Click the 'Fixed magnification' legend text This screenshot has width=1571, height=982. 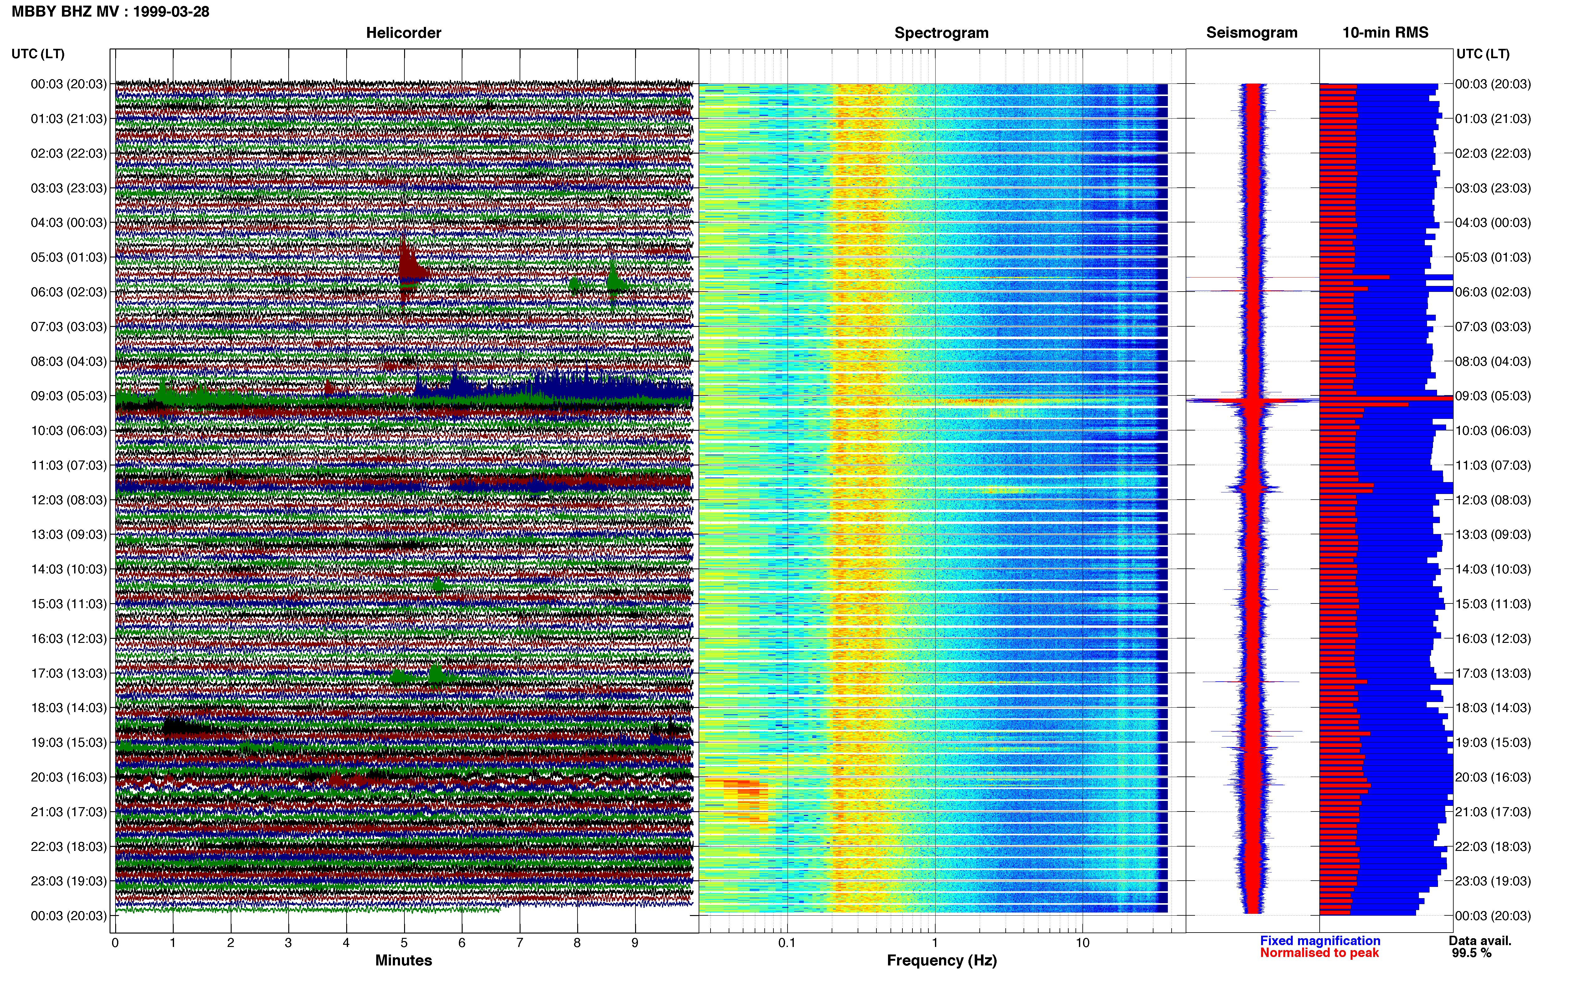coord(1320,940)
